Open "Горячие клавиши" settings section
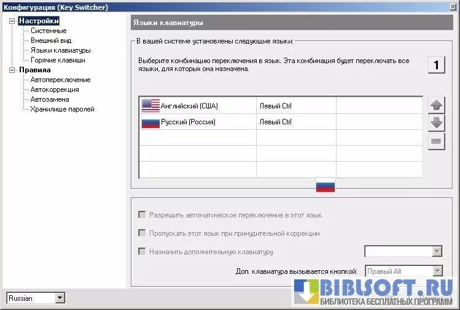Image resolution: width=460 pixels, height=310 pixels. (58, 60)
